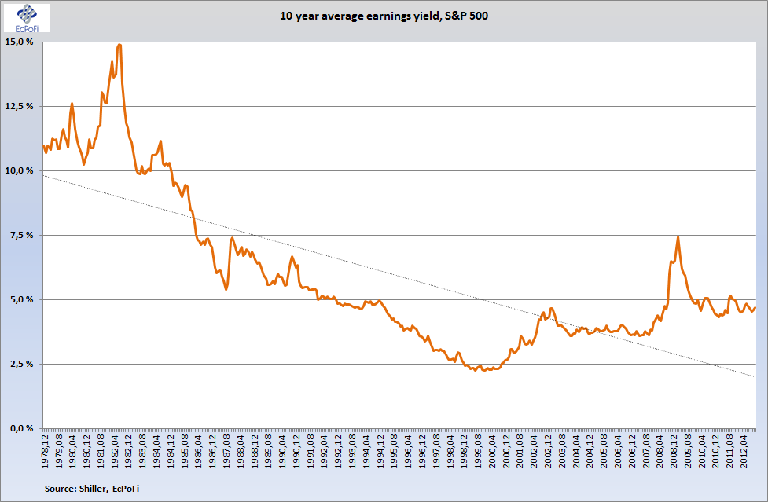Click the '1991,08' x-axis date label
The image size is (768, 502).
click(x=311, y=451)
